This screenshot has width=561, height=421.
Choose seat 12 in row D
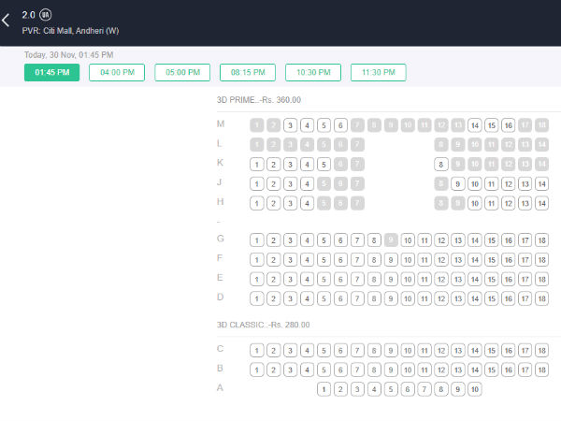pos(441,298)
